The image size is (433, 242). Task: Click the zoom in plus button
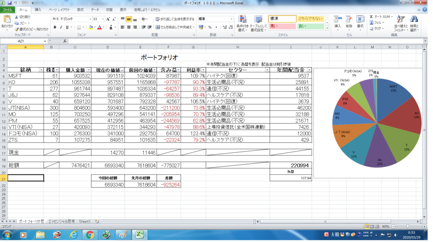425,226
